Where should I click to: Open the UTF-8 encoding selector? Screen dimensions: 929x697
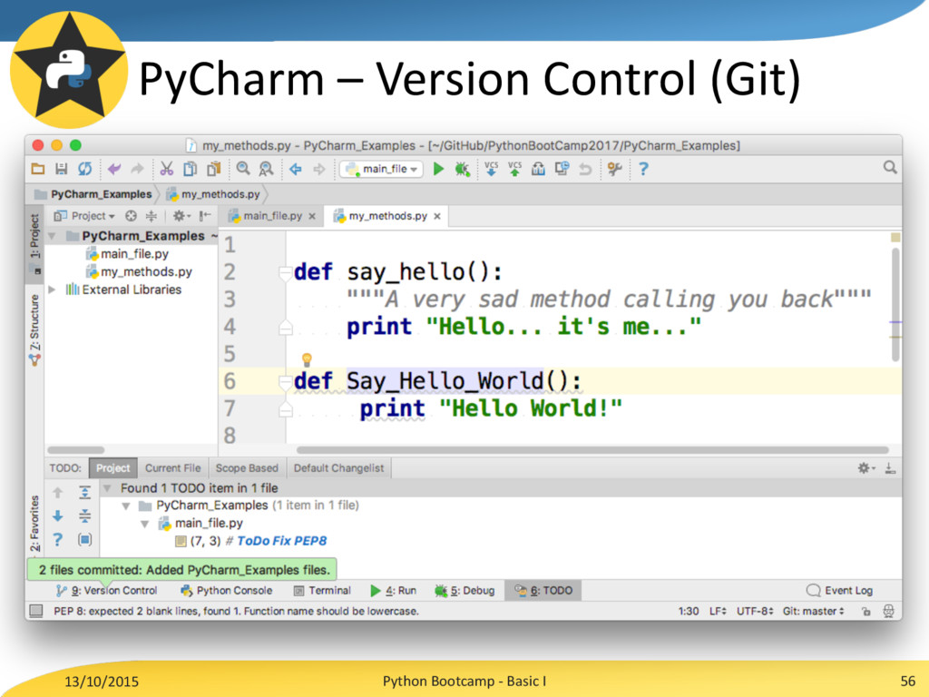(x=755, y=611)
